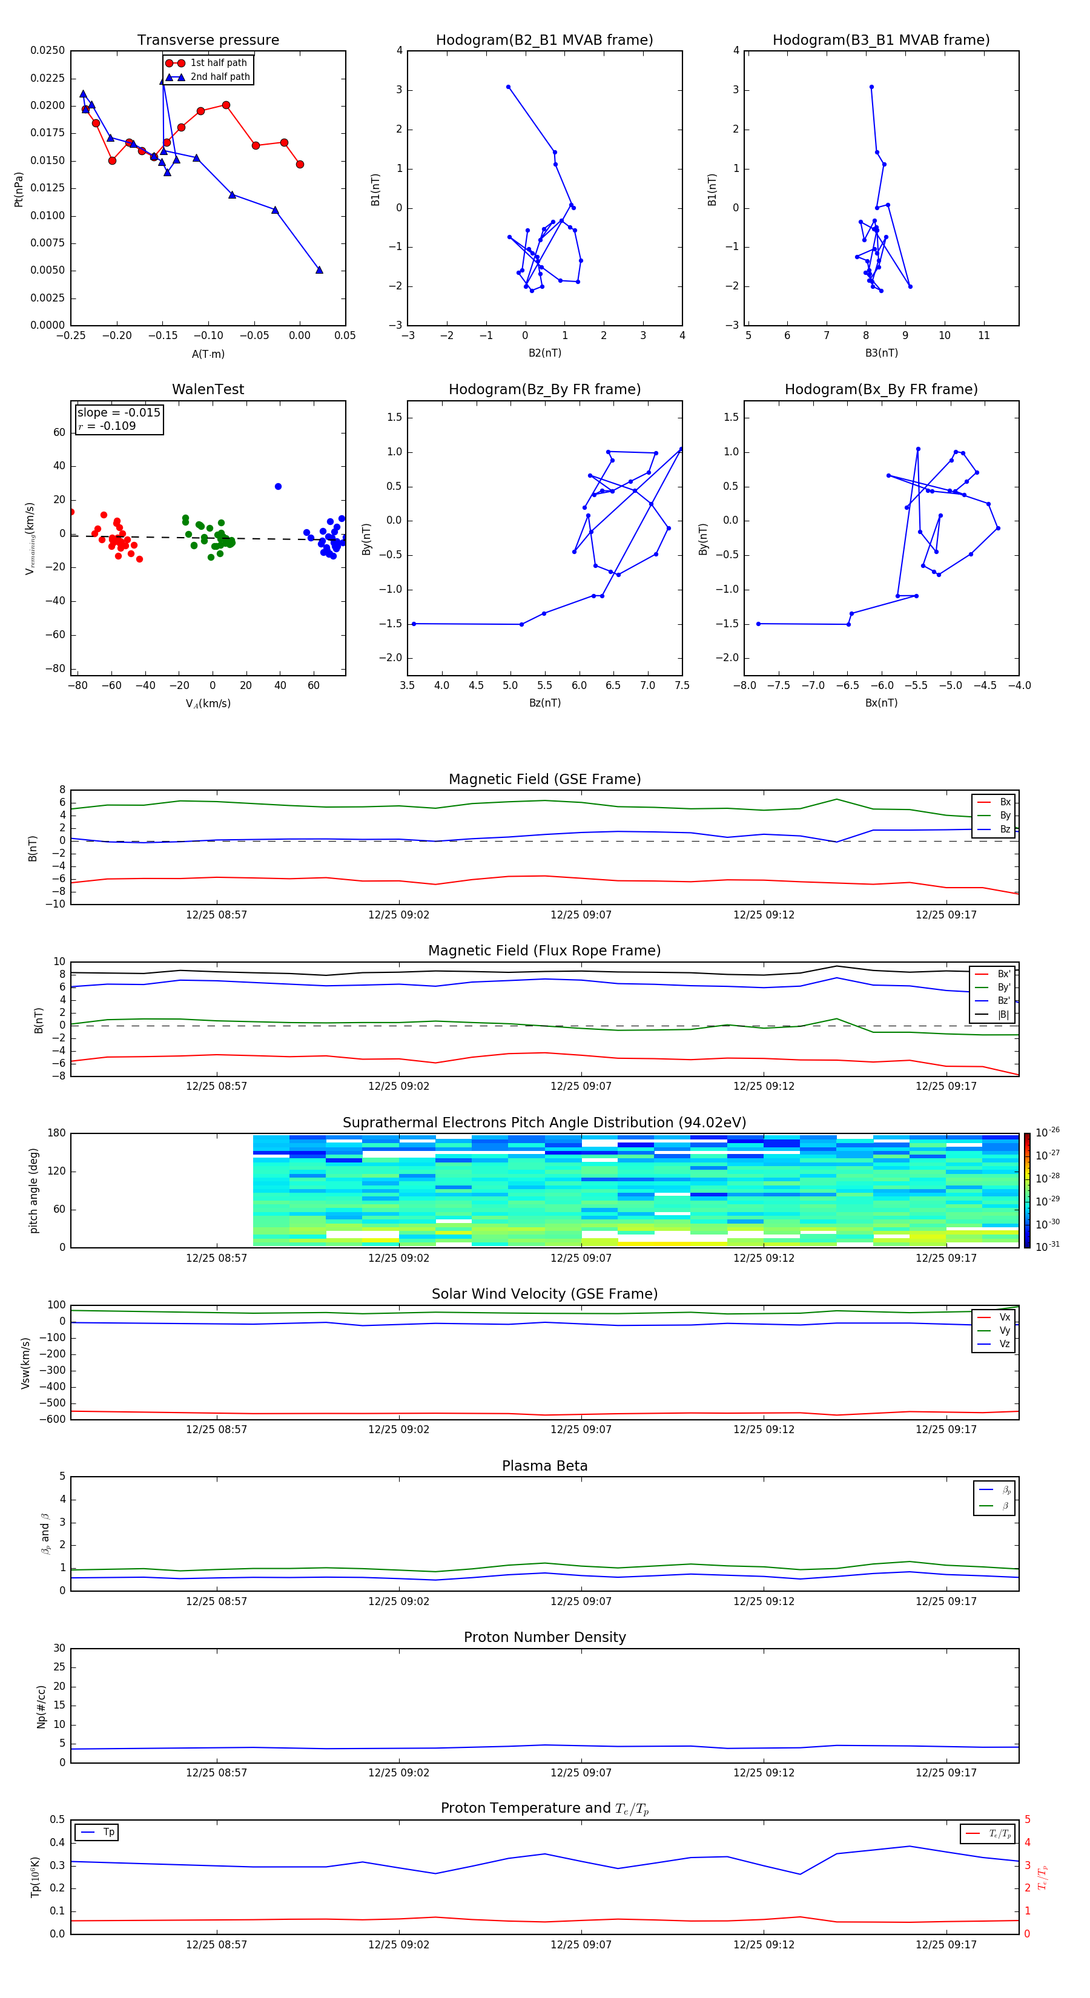The width and height of the screenshot is (1090, 1998).
Task: Click the "WalenTest" plot title
Action: [x=208, y=389]
